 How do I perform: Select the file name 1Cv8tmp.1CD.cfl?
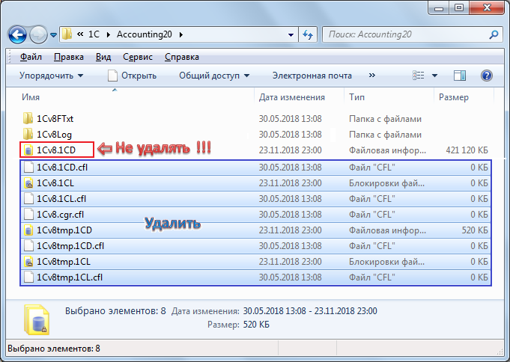(x=70, y=246)
